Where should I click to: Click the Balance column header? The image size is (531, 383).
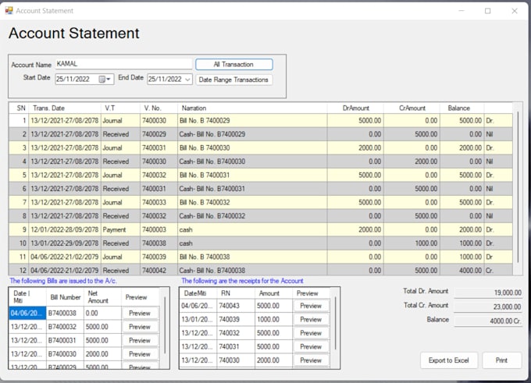coord(462,108)
